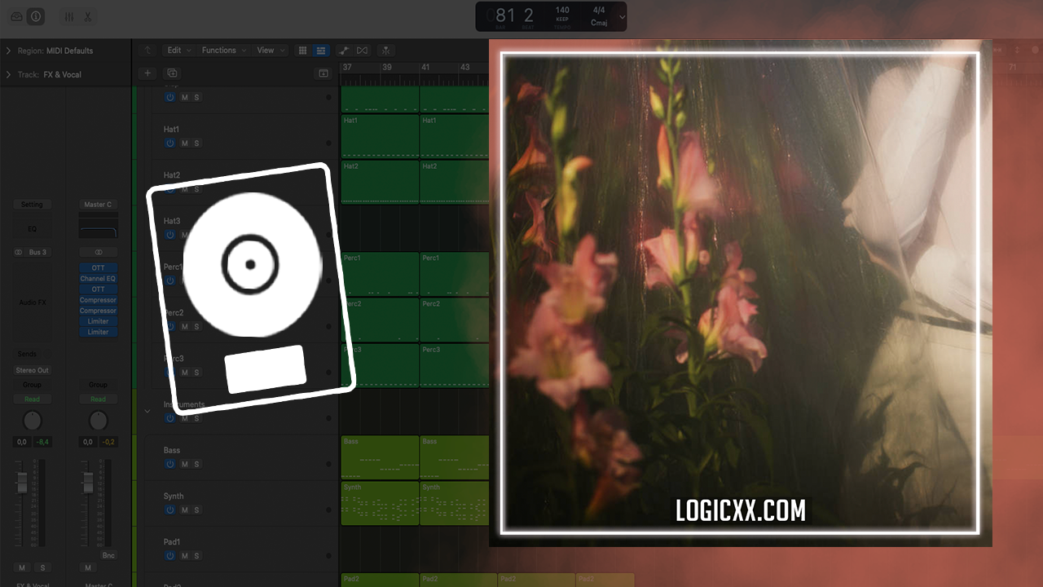
Task: Open the Functions menu
Action: pyautogui.click(x=223, y=51)
